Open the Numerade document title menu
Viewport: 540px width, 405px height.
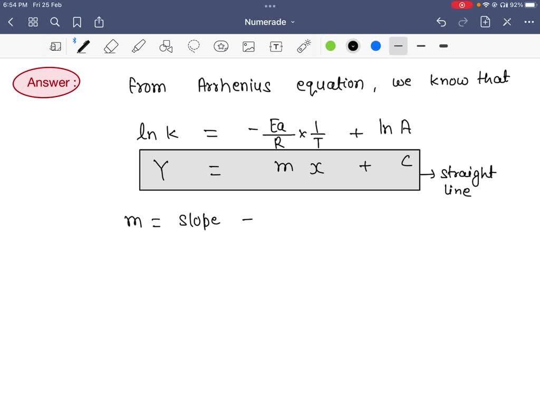pos(269,22)
